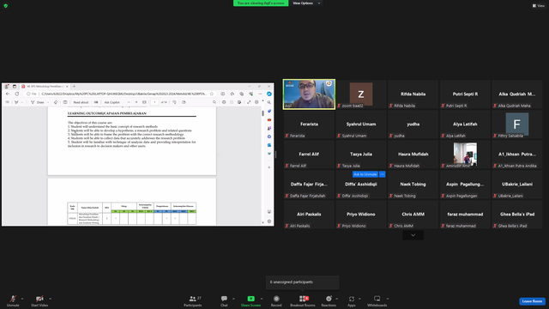Viewport: 549px width, 309px height.
Task: Select Fithry Salsabila's participant tile
Action: 516,124
